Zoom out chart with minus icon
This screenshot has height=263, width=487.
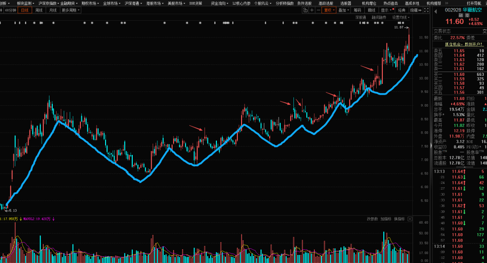[x=318, y=10]
